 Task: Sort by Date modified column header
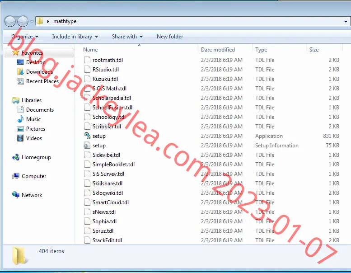tap(218, 50)
